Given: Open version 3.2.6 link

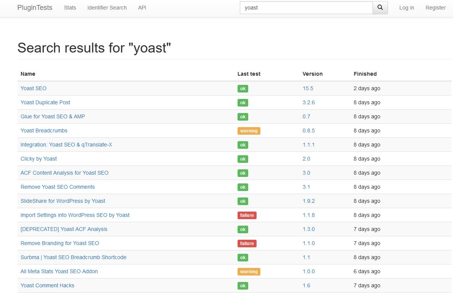Looking at the screenshot, I should click(x=309, y=102).
